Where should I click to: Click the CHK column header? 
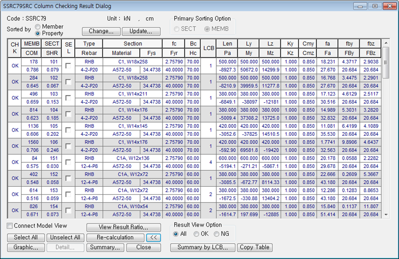pos(15,48)
